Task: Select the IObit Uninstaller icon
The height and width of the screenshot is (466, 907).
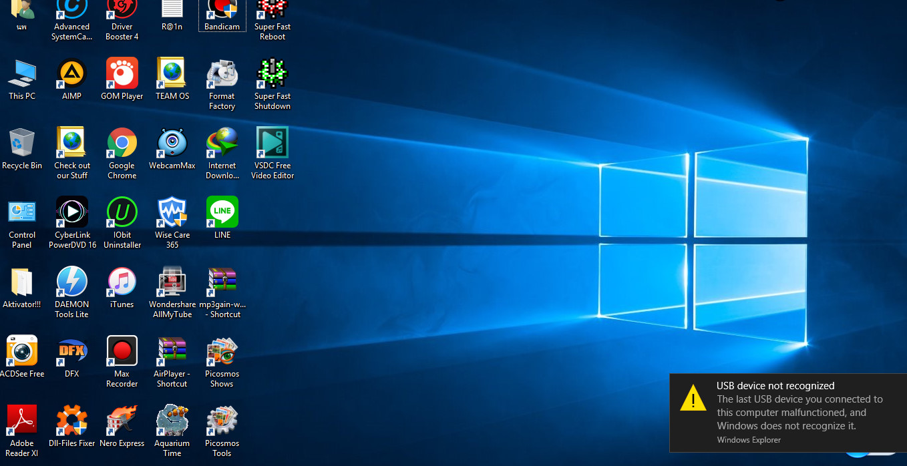Action: (122, 212)
